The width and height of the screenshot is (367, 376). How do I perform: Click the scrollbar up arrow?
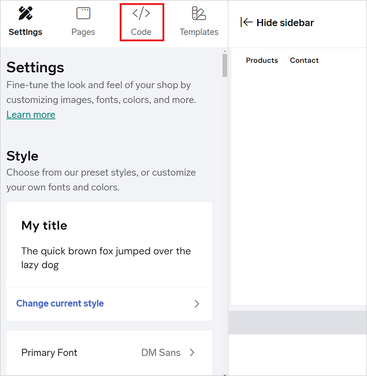pyautogui.click(x=225, y=51)
